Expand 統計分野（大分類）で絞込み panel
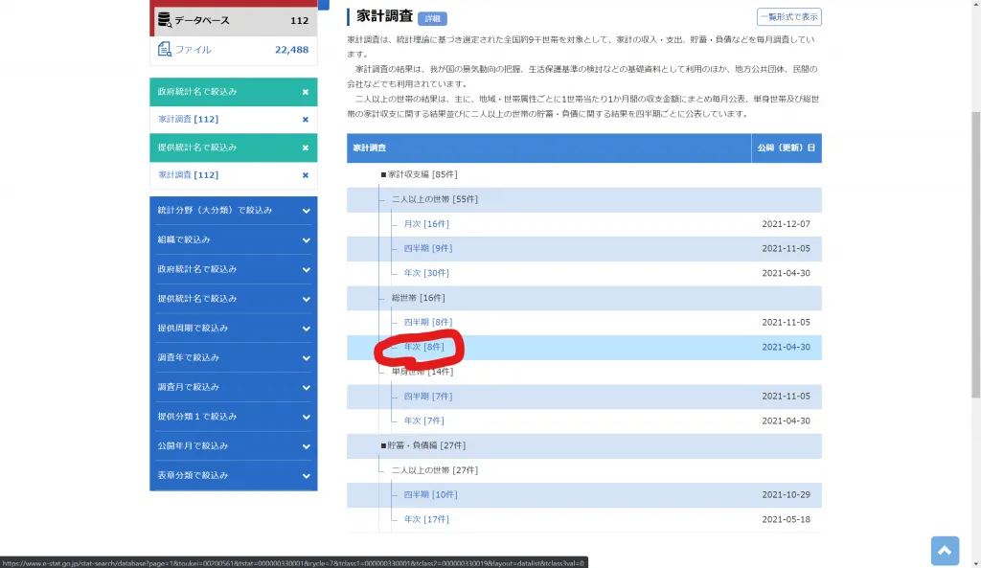This screenshot has height=568, width=981. [x=234, y=211]
